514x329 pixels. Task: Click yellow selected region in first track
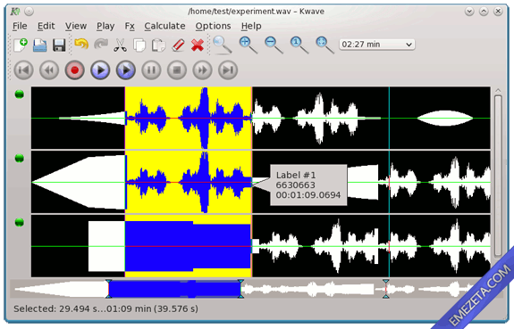pos(188,118)
